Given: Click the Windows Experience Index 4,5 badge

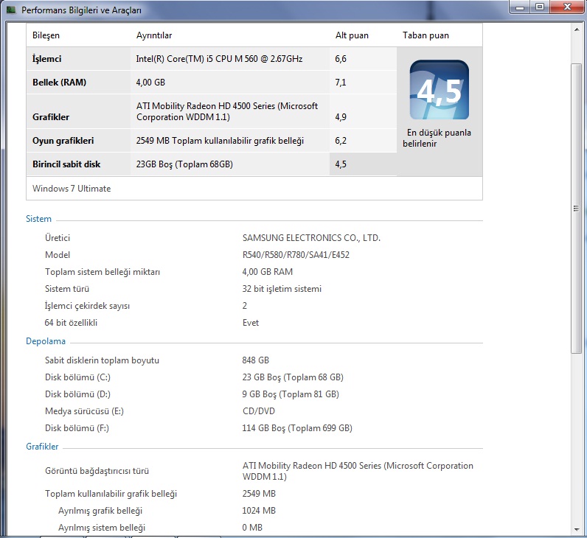Looking at the screenshot, I should pos(439,90).
